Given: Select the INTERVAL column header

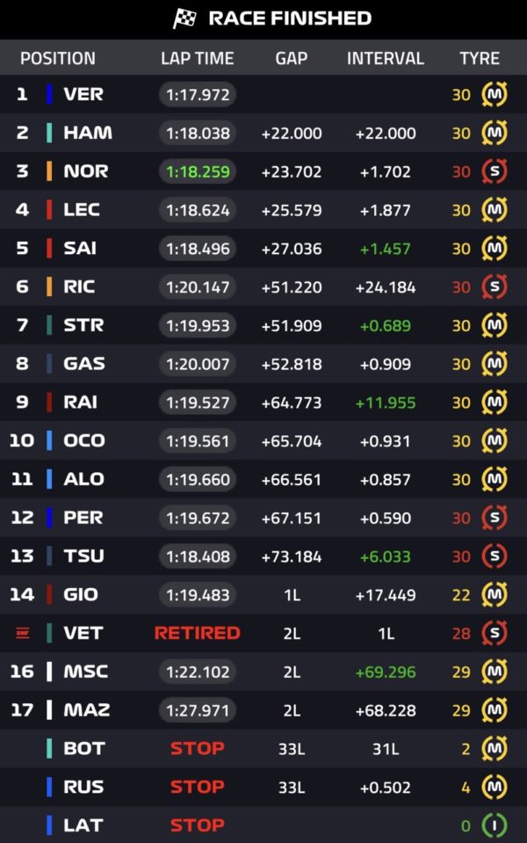Looking at the screenshot, I should [386, 58].
